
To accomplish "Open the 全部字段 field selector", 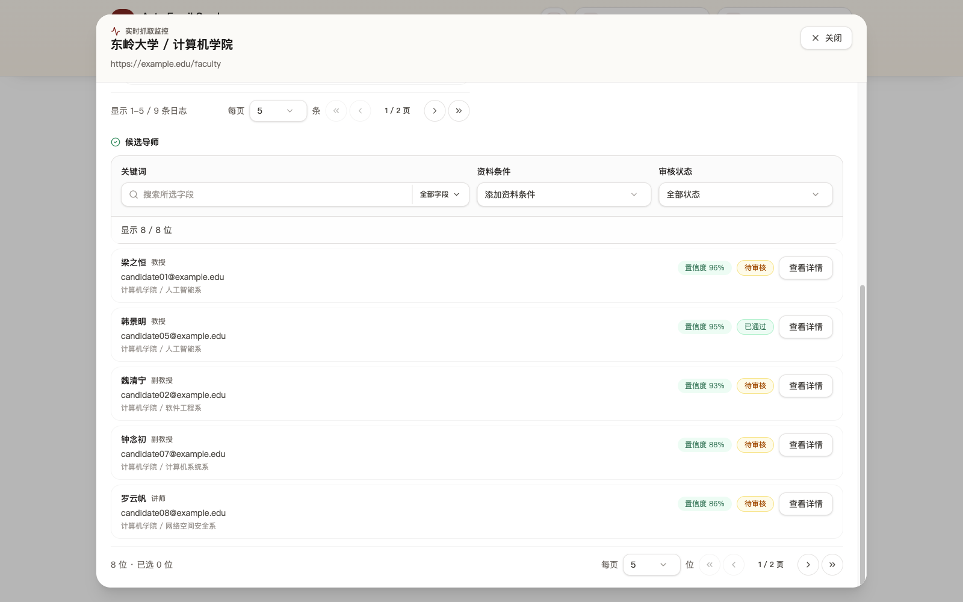I will pyautogui.click(x=440, y=194).
